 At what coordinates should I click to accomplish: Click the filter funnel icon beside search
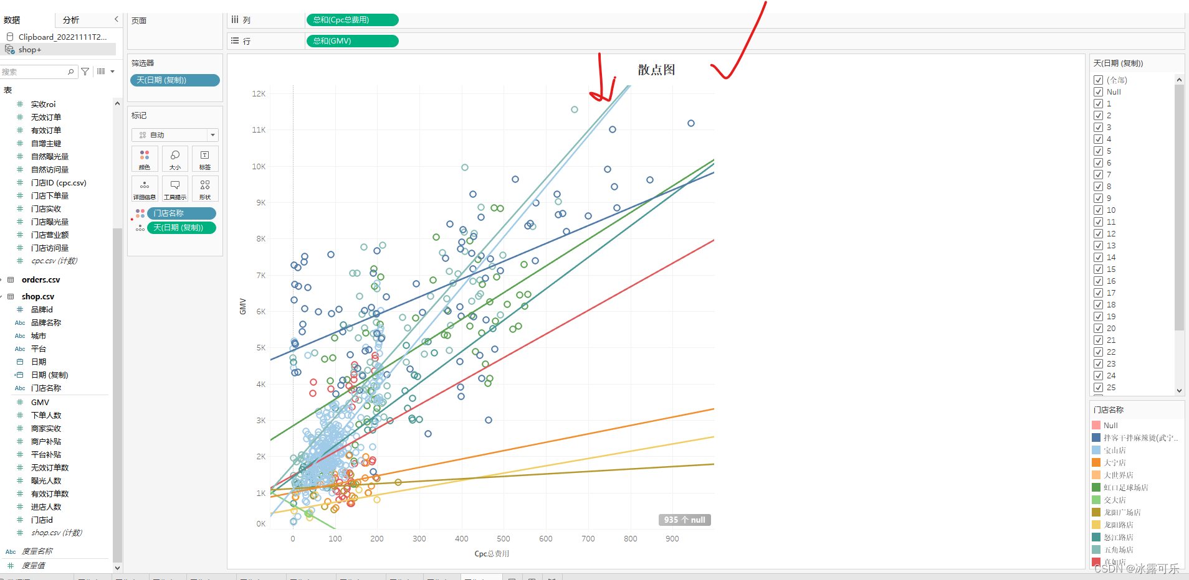point(85,72)
